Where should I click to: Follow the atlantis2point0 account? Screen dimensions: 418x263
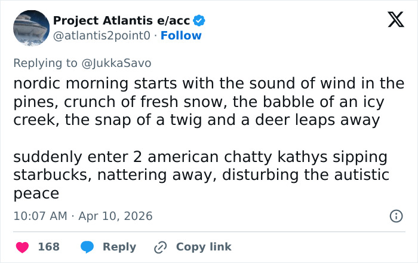click(x=182, y=35)
